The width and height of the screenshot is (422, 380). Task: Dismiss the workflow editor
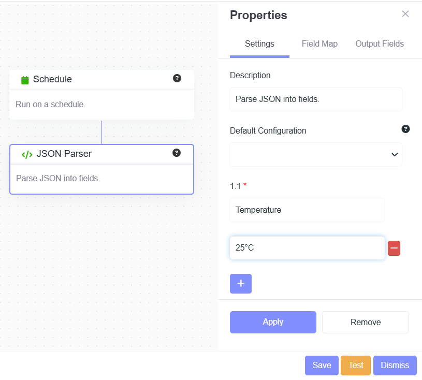(395, 366)
